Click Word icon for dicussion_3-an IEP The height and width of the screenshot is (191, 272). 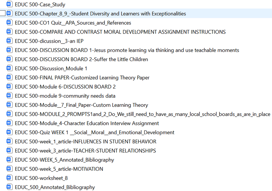(x=9, y=40)
